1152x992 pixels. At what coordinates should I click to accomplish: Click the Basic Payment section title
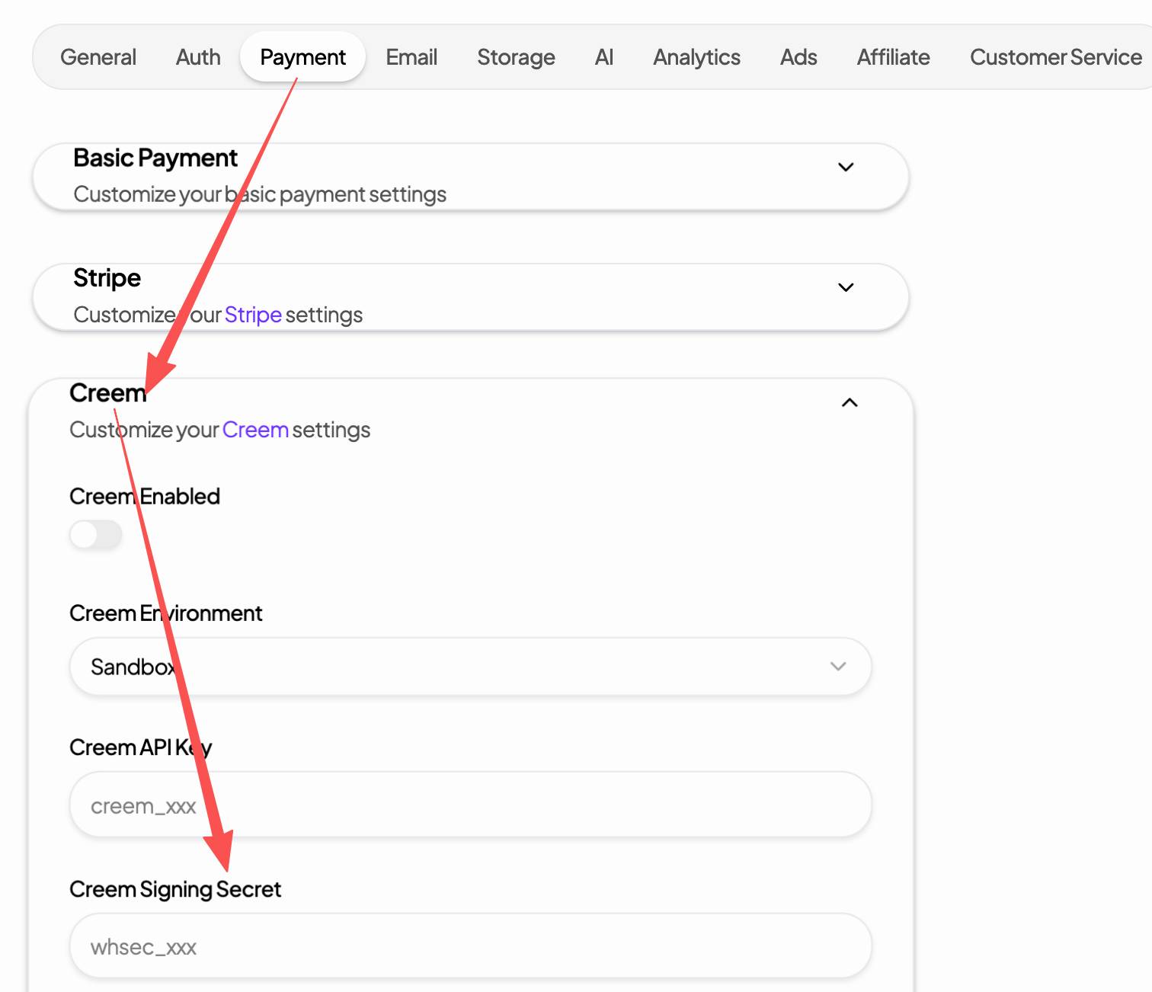tap(155, 158)
